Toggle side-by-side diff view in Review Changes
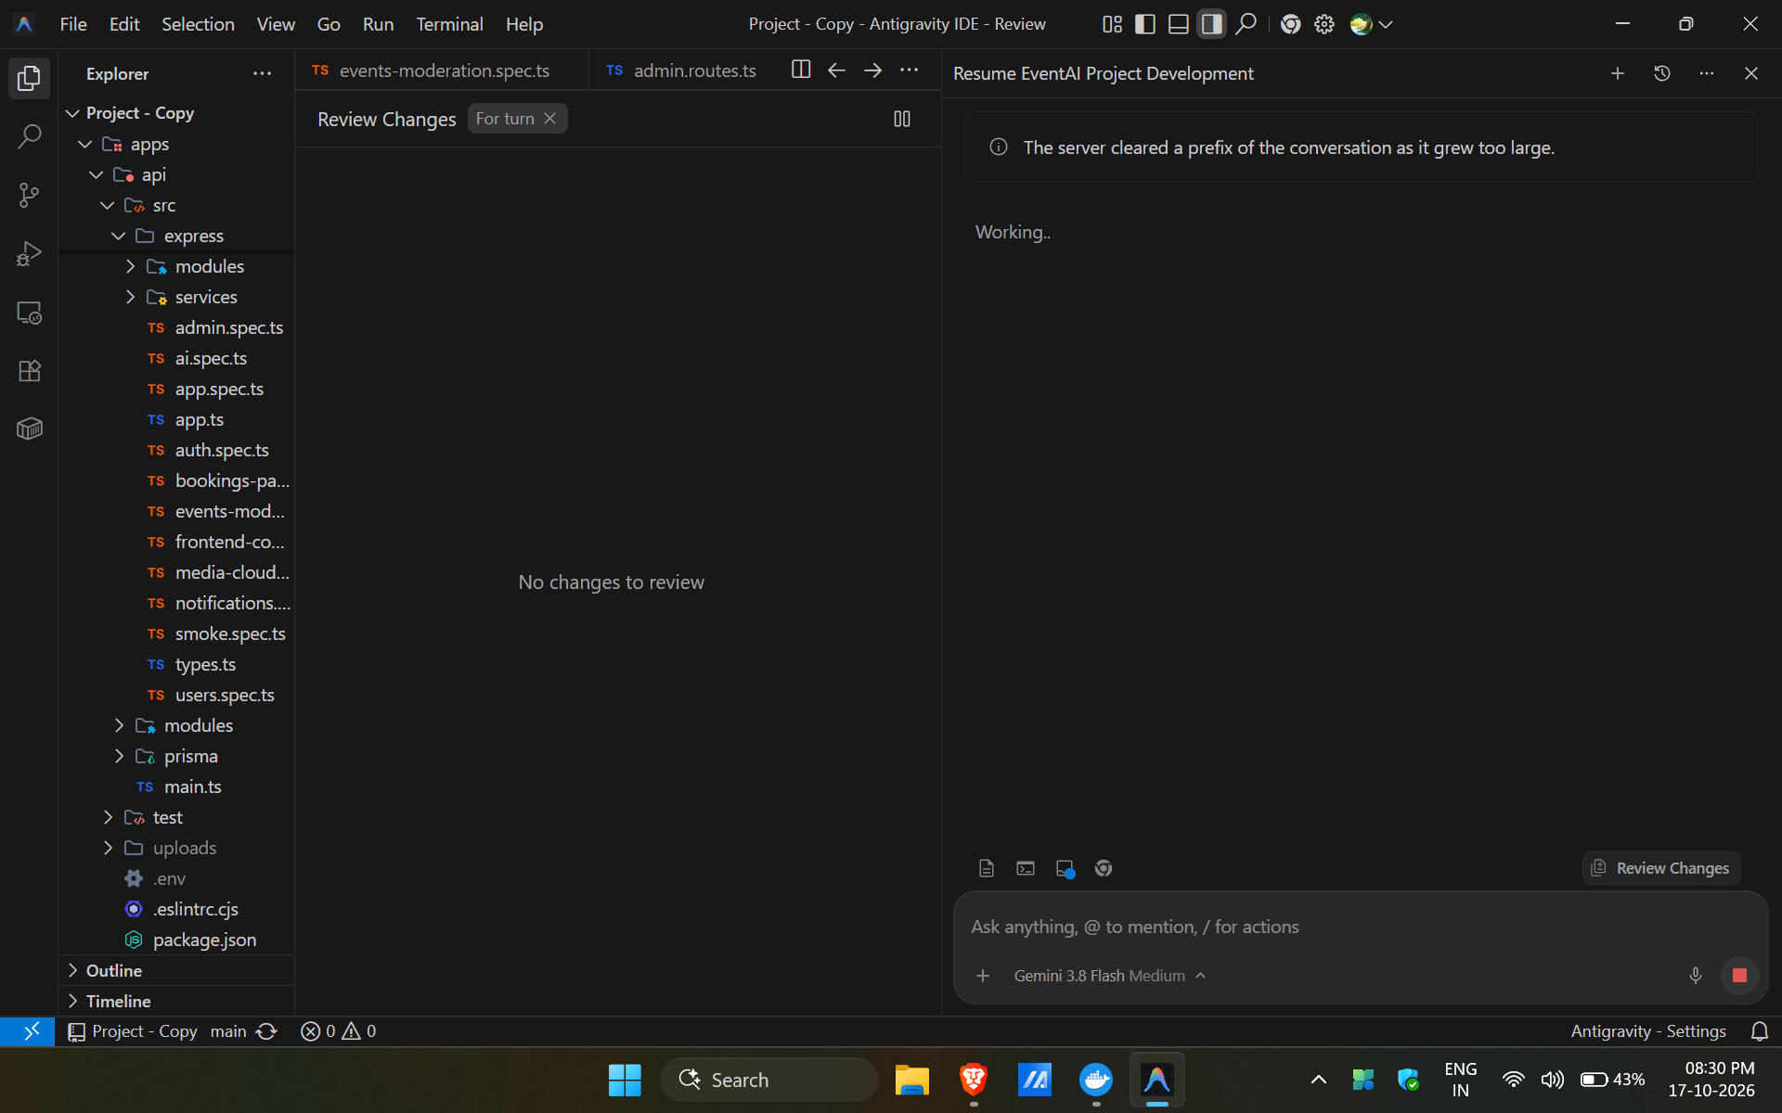This screenshot has width=1782, height=1113. coord(901,119)
